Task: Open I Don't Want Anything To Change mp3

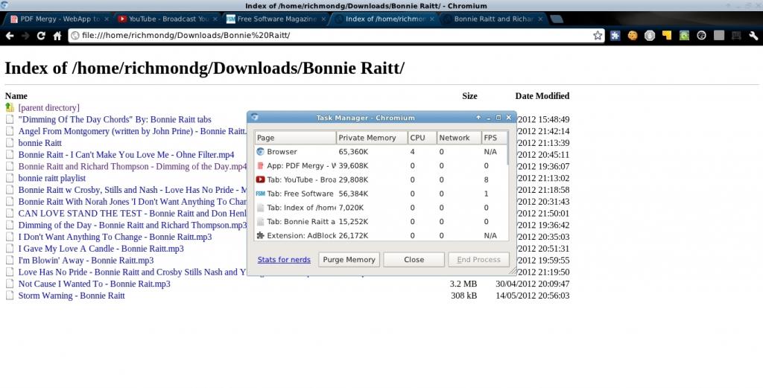Action: tap(115, 237)
